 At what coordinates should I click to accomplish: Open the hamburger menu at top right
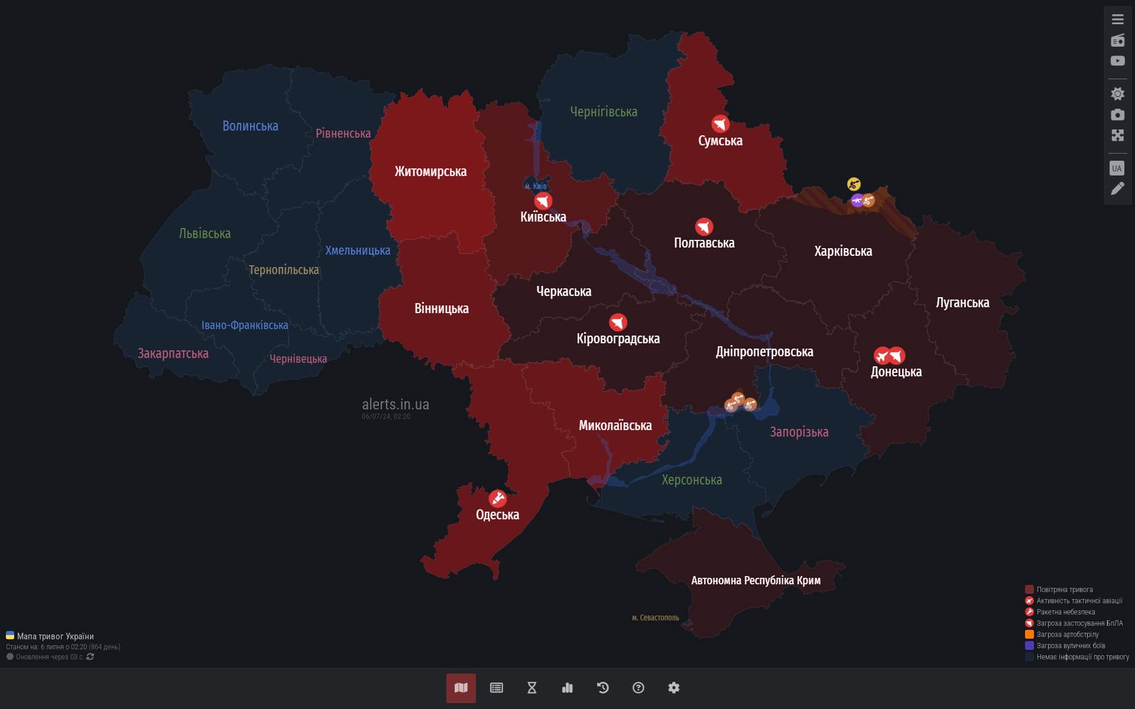1117,19
